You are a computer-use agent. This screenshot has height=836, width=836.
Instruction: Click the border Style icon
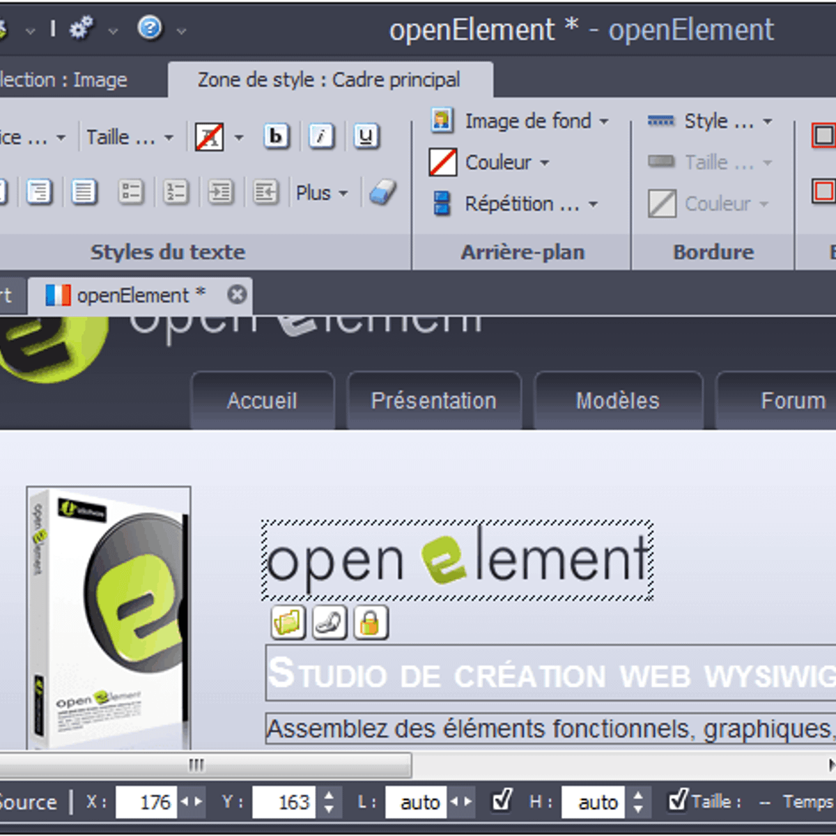coord(660,121)
